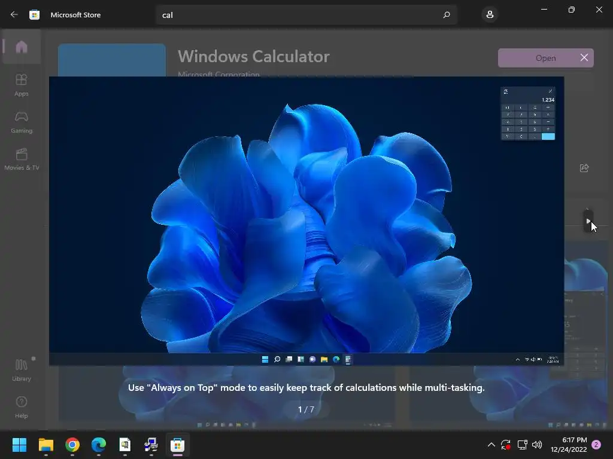Go back with the Microsoft Store back arrow
The height and width of the screenshot is (459, 613).
(14, 15)
